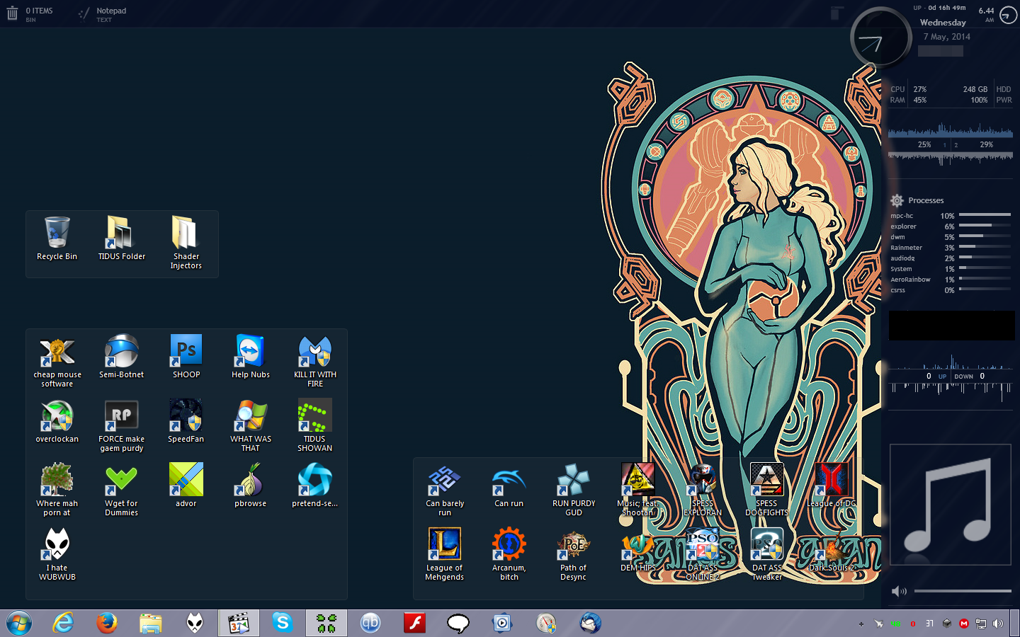The height and width of the screenshot is (637, 1020).
Task: Open the system tray volume icon
Action: (998, 624)
